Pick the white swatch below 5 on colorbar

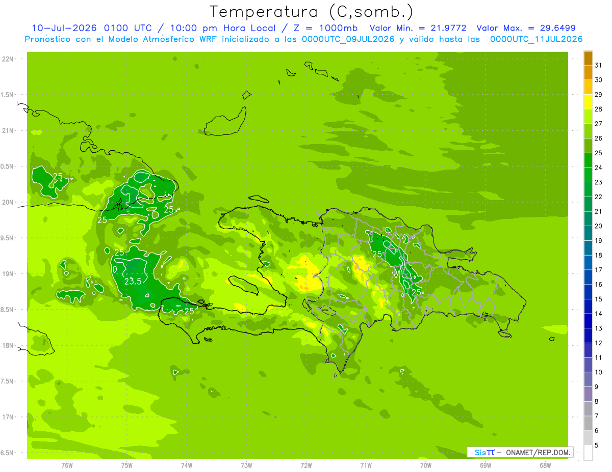click(588, 453)
